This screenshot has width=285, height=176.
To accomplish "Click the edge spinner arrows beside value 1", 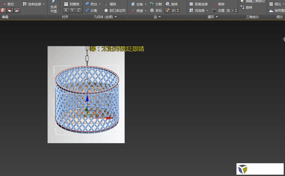I will [178, 10].
